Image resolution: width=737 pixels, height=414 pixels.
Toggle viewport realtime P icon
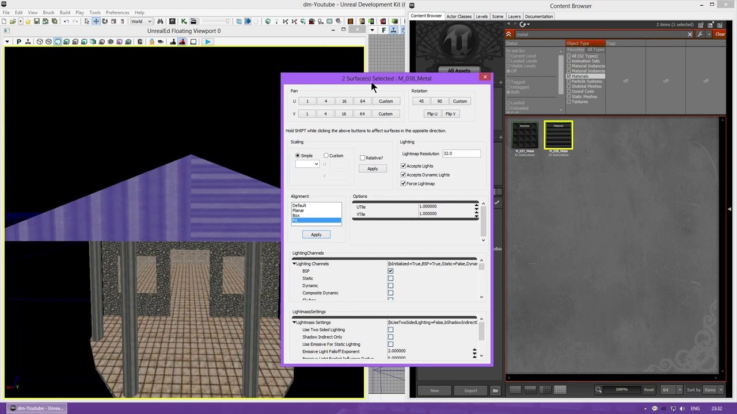(18, 41)
